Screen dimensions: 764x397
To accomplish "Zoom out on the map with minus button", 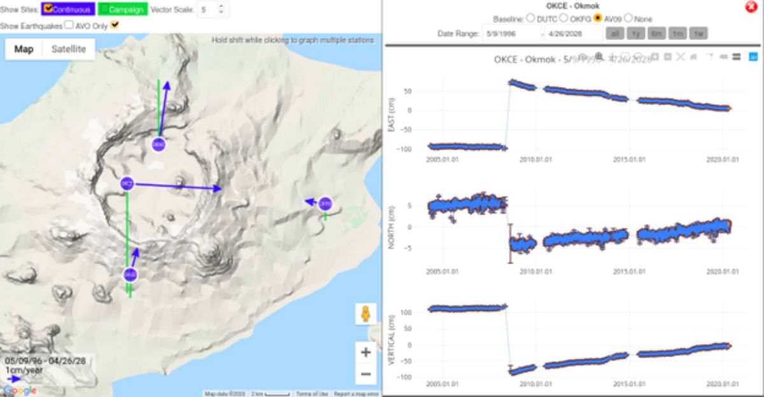I will pyautogui.click(x=365, y=374).
